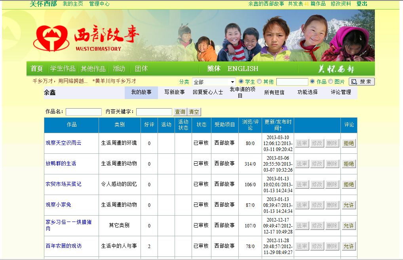Select the 作品 radio button
403x260 pixels.
click(x=312, y=81)
